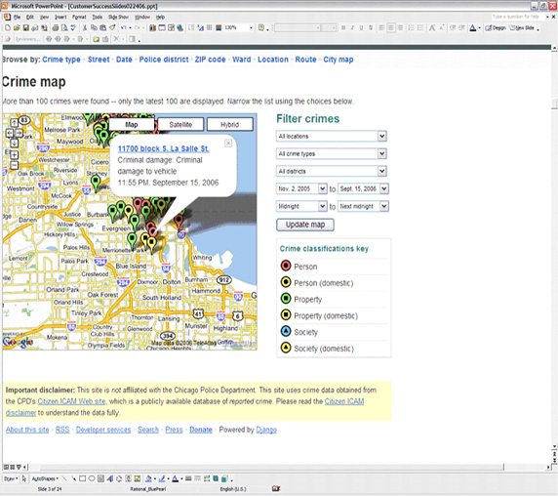Select the Line tool in the Drawing toolbar
Screen dimensions: 558x496
[64, 478]
